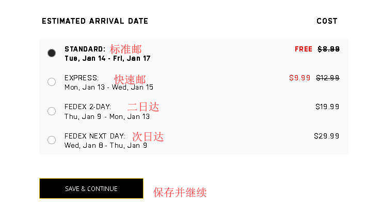The width and height of the screenshot is (381, 208).
Task: Click the crossed-out $12.99 price
Action: point(327,78)
